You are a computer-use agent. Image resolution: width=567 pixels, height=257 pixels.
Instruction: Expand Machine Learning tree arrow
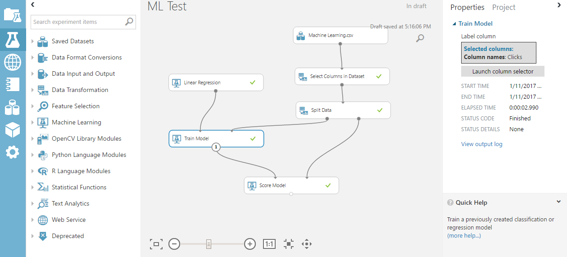tap(32, 123)
